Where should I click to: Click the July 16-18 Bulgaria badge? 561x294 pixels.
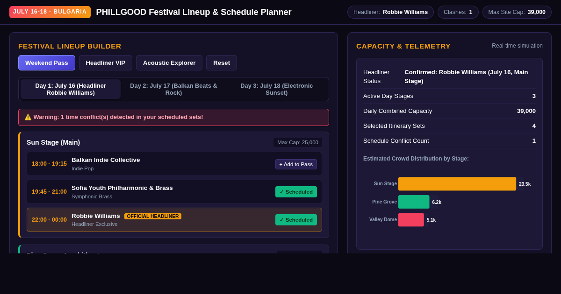50,12
